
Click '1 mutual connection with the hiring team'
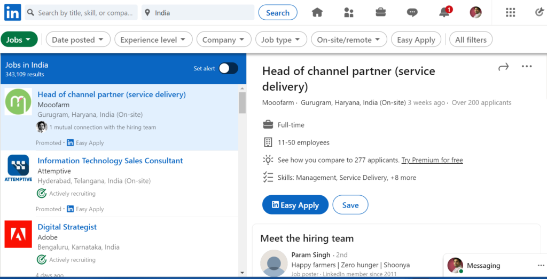[x=103, y=127]
